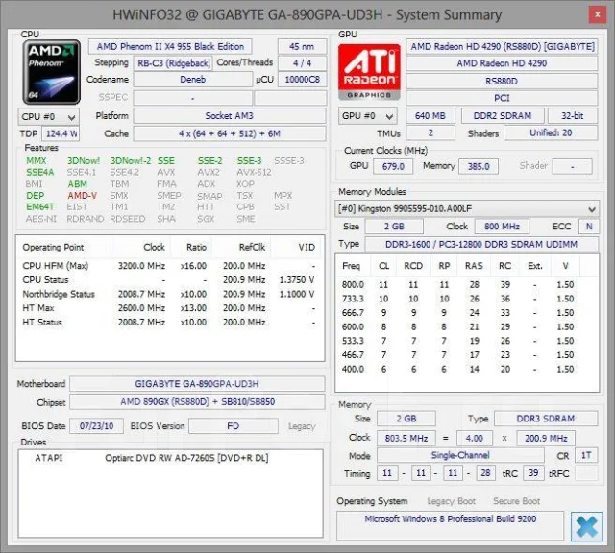The image size is (615, 553).
Task: Click the AMD Phenom II X4 955 name field
Action: (170, 47)
